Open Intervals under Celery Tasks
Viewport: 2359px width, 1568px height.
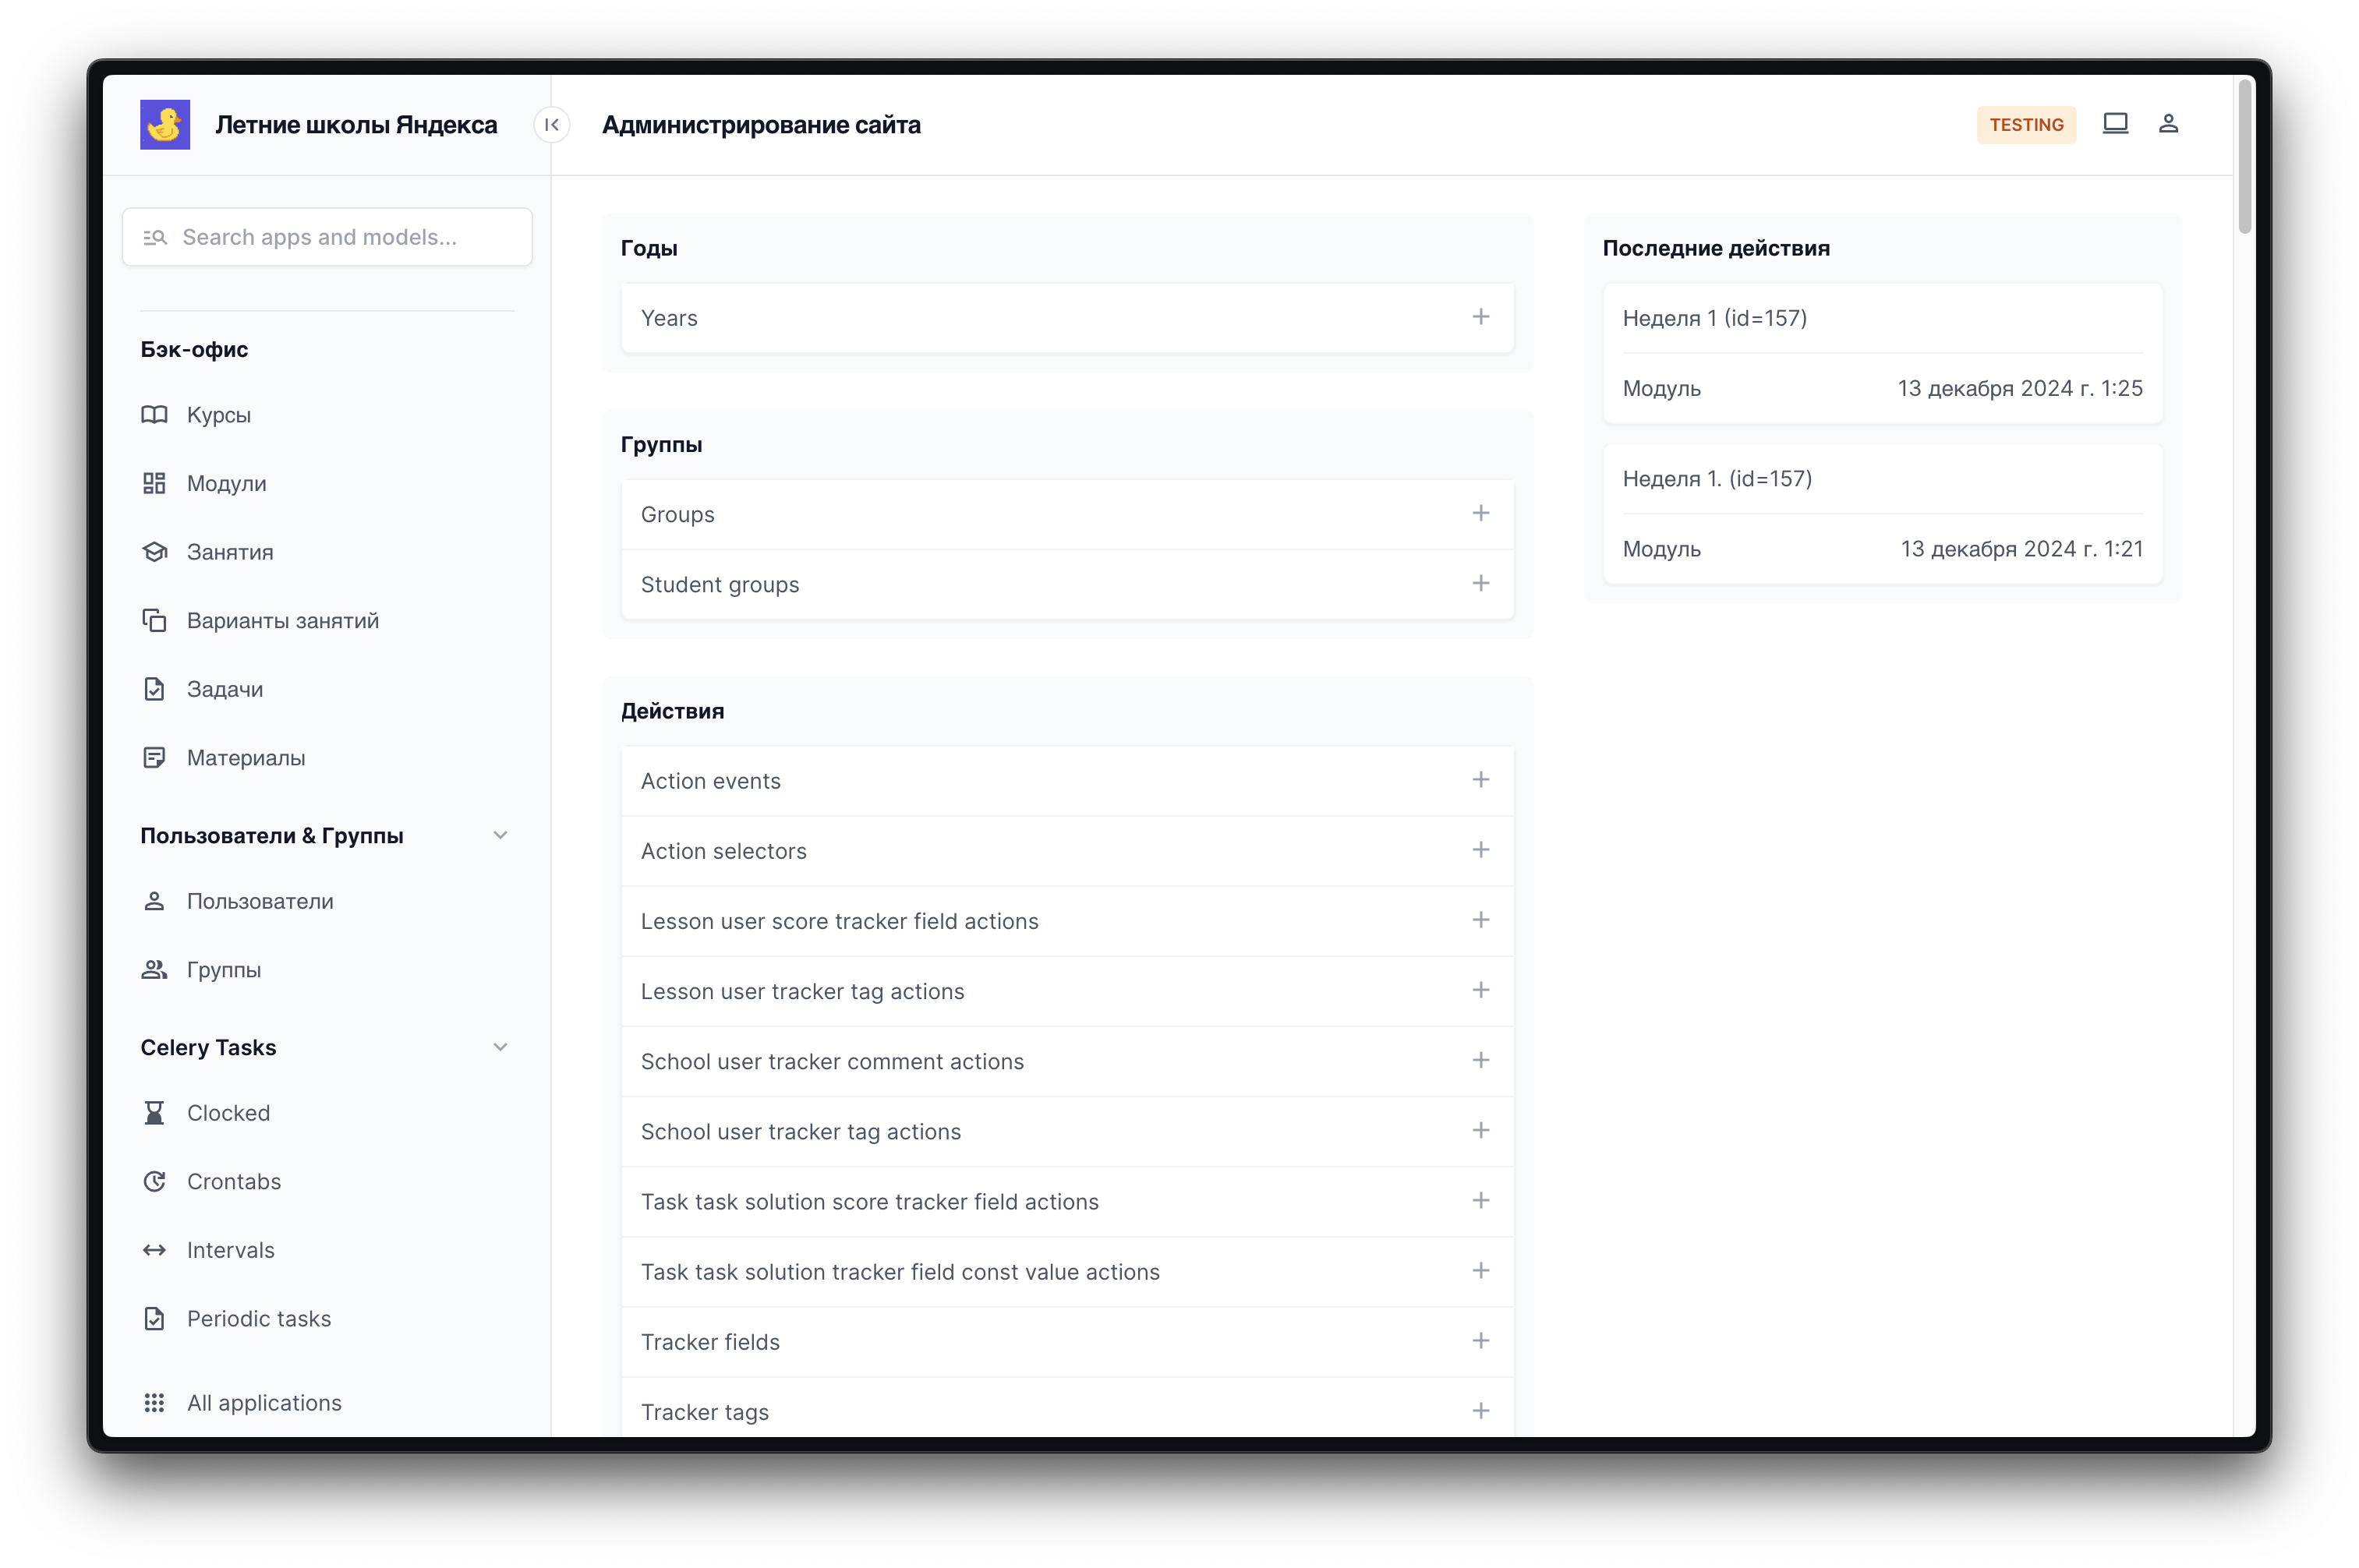[231, 1250]
